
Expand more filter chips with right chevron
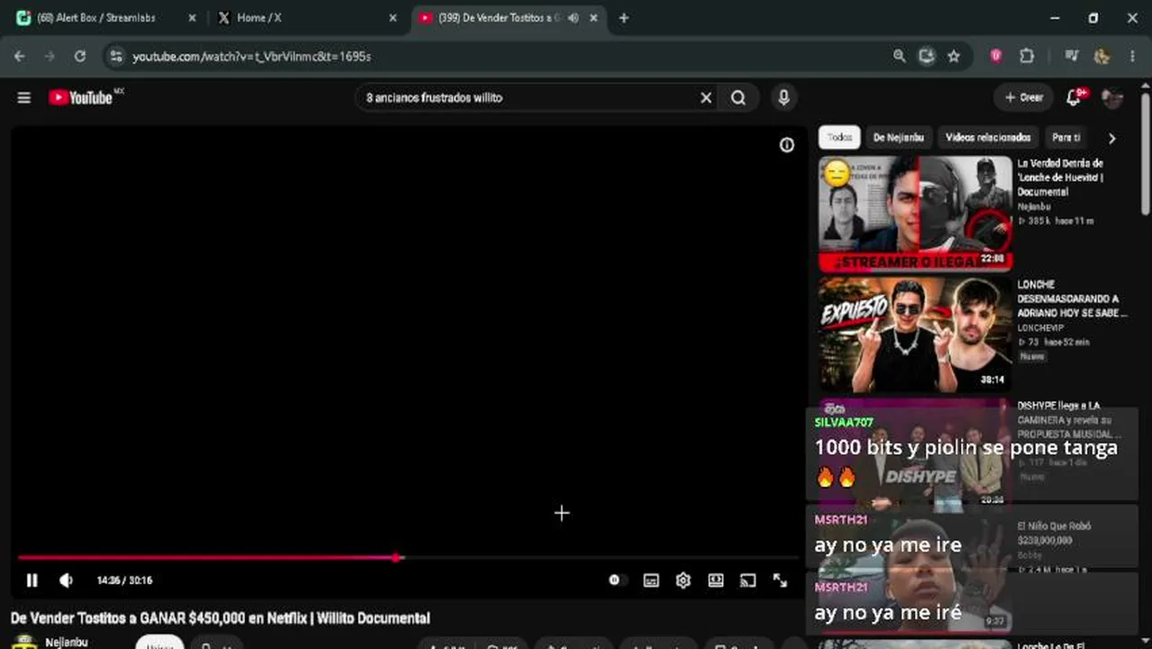tap(1111, 138)
